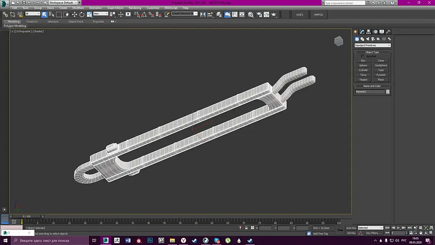
Task: Select the Move tool in the main toolbar
Action: (74, 14)
